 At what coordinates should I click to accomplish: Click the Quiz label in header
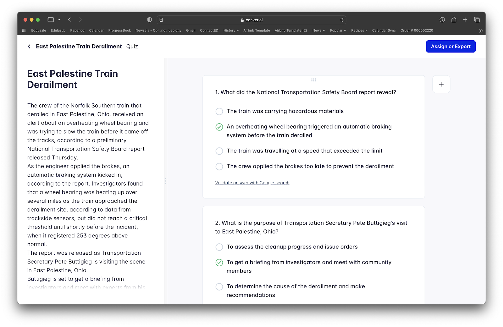[x=132, y=47]
